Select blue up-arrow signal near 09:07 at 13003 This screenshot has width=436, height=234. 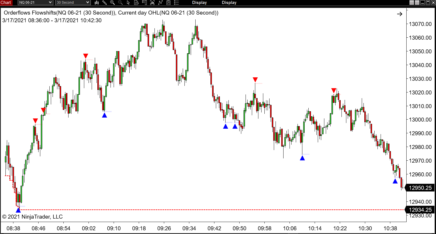coord(105,115)
